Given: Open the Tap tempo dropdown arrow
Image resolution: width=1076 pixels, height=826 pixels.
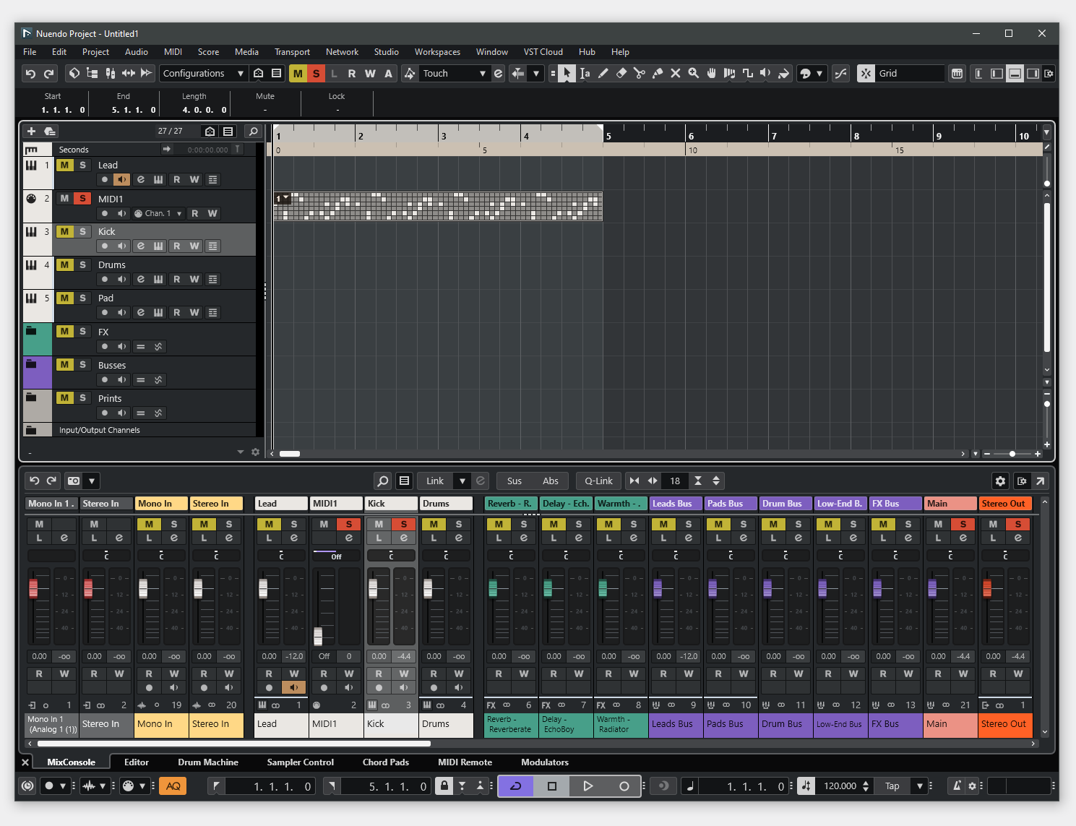Looking at the screenshot, I should (920, 786).
